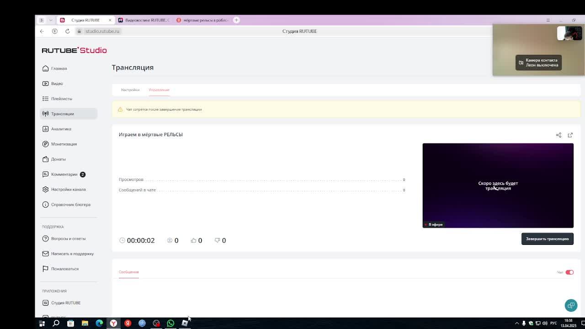Click the likes counter thumbs-up
This screenshot has width=585, height=329.
[x=193, y=240]
